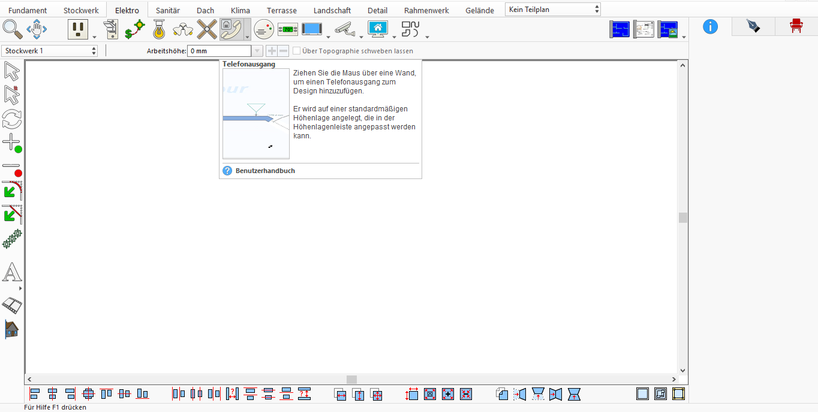
Task: Click the minus button beside Arbeitshöhe
Action: click(x=283, y=51)
